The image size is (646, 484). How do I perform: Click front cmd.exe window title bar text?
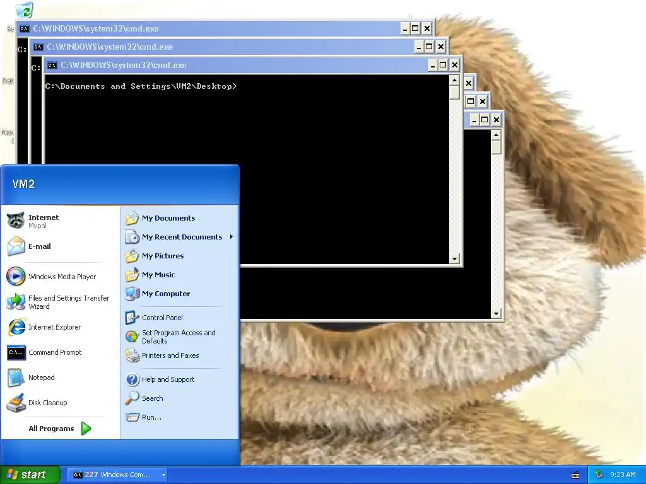(x=123, y=65)
